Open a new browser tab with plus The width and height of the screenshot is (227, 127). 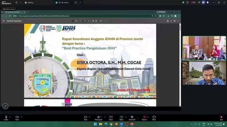click(x=28, y=12)
